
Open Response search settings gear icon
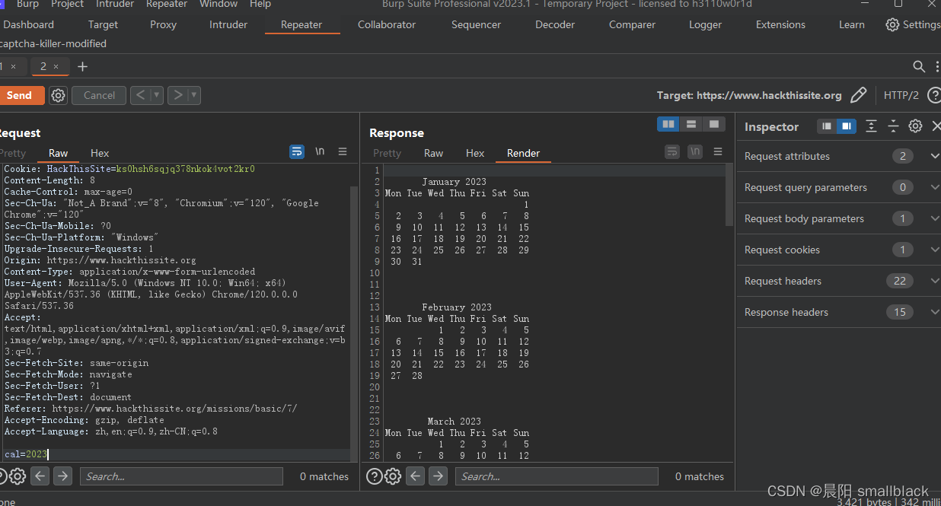point(393,476)
